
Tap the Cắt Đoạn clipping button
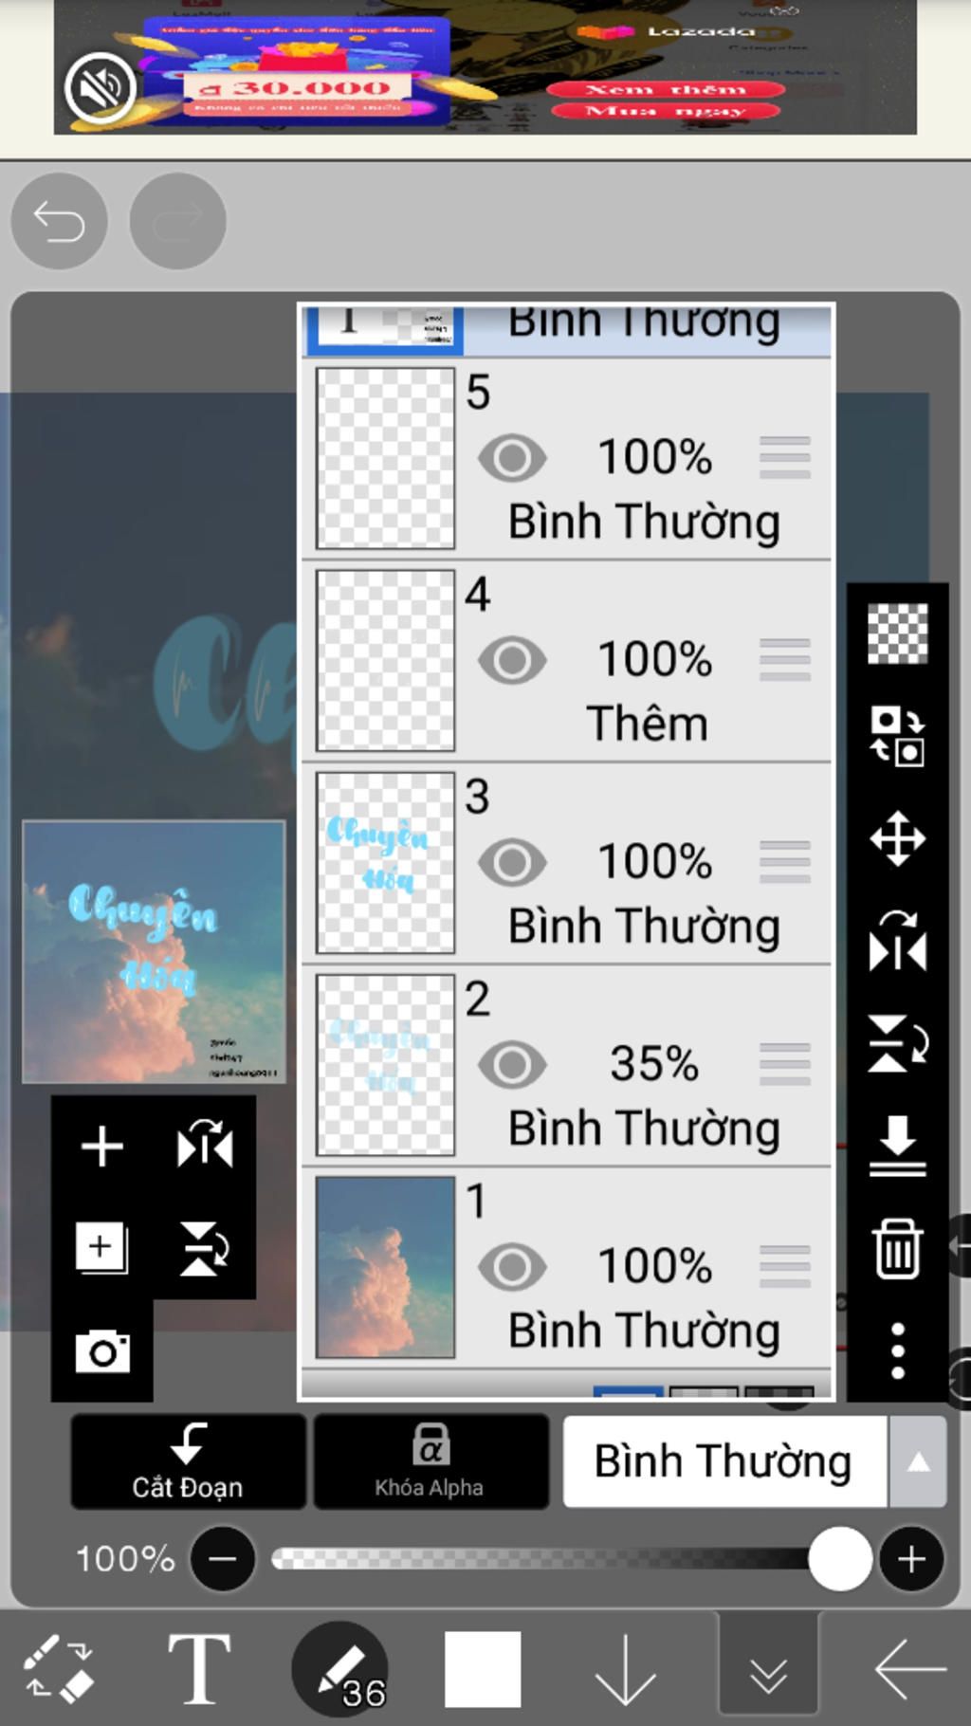188,1461
